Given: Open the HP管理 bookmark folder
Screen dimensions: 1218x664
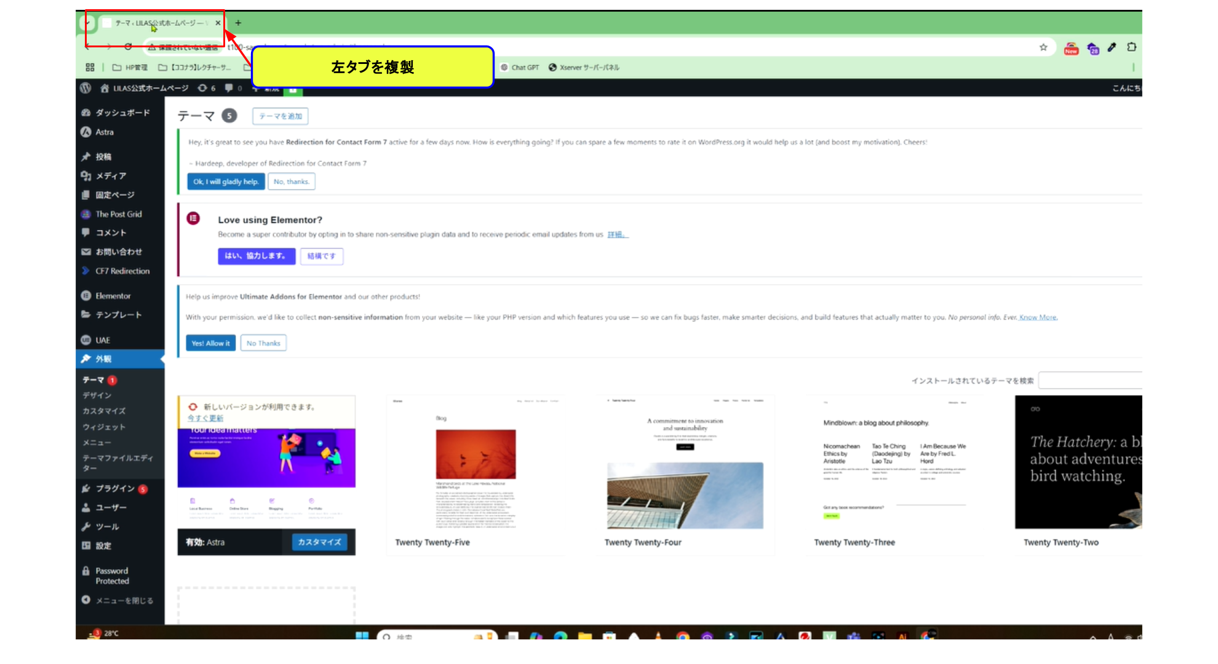Looking at the screenshot, I should click(130, 67).
